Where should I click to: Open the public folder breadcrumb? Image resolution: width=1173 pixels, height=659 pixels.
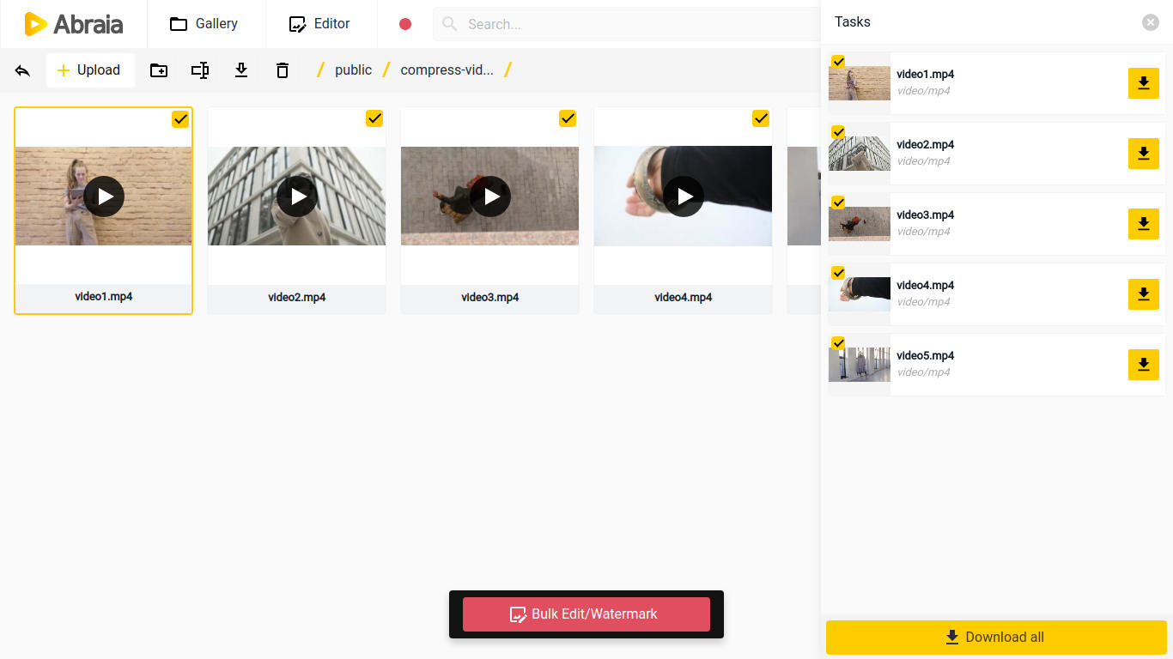353,70
